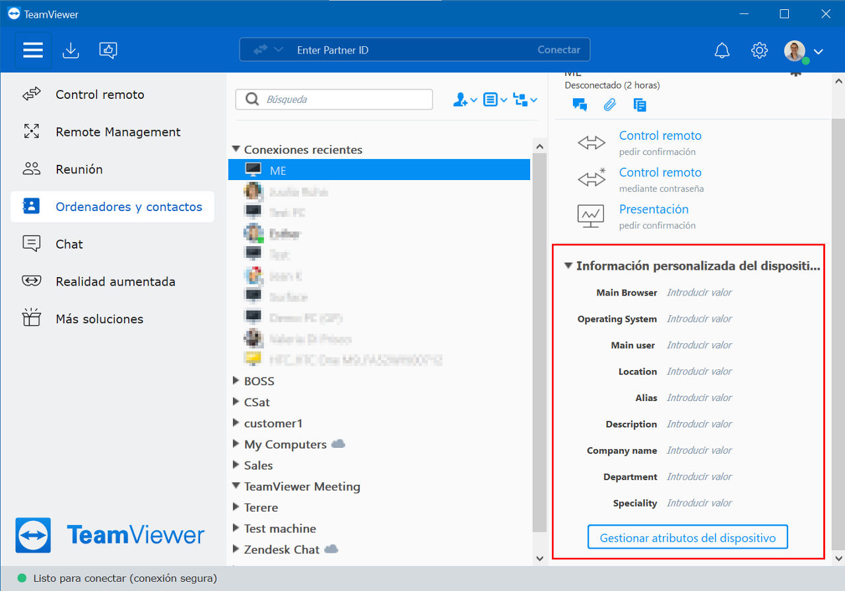Open the notifications bell
Screen dimensions: 845x591
(x=722, y=50)
